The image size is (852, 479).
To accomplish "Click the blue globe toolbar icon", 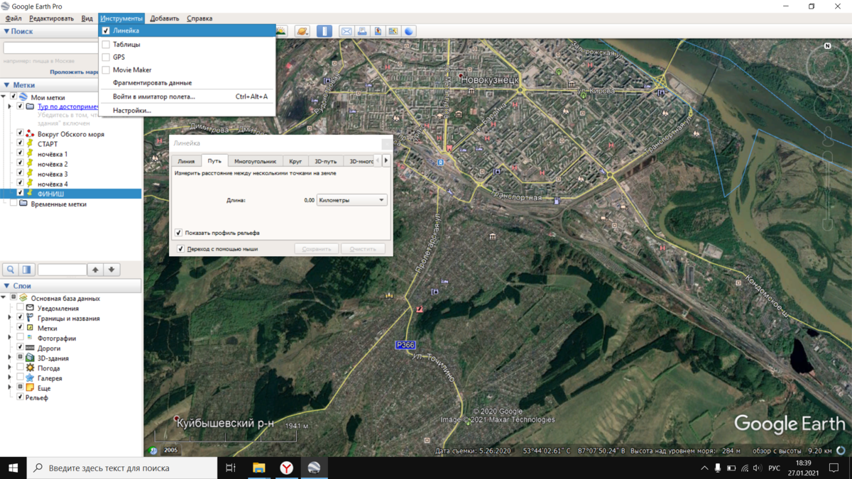I will point(409,31).
